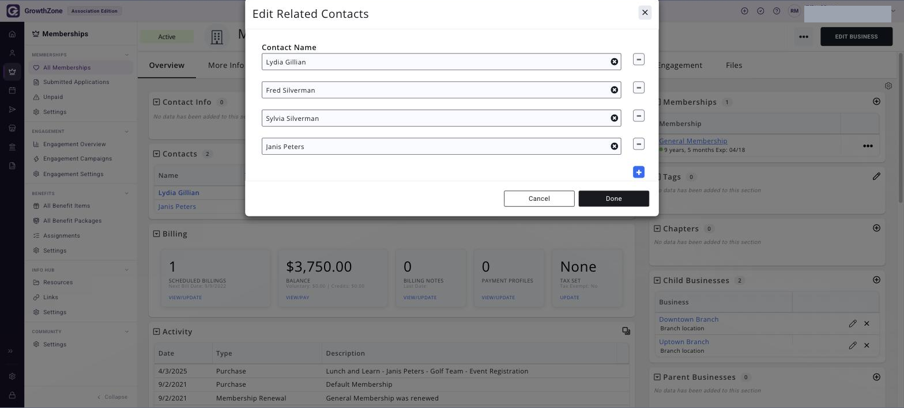Image resolution: width=904 pixels, height=408 pixels.
Task: Open the lock icon in left rail
Action: [12, 395]
